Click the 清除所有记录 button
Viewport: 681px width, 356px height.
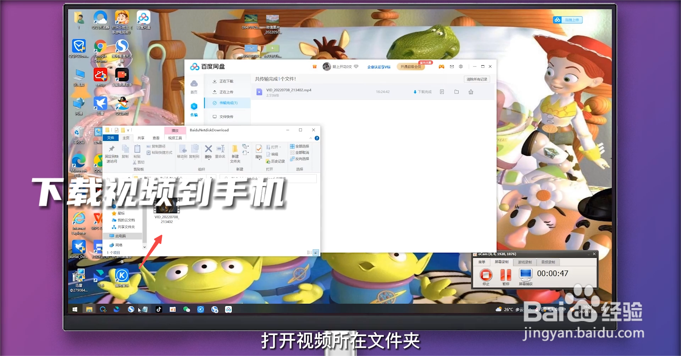[x=477, y=79]
